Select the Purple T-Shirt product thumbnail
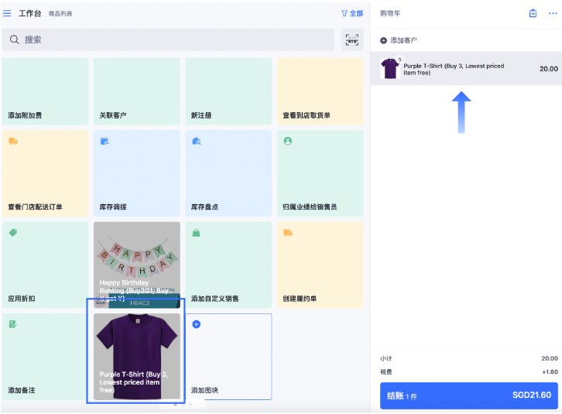This screenshot has height=414, width=562. [136, 356]
